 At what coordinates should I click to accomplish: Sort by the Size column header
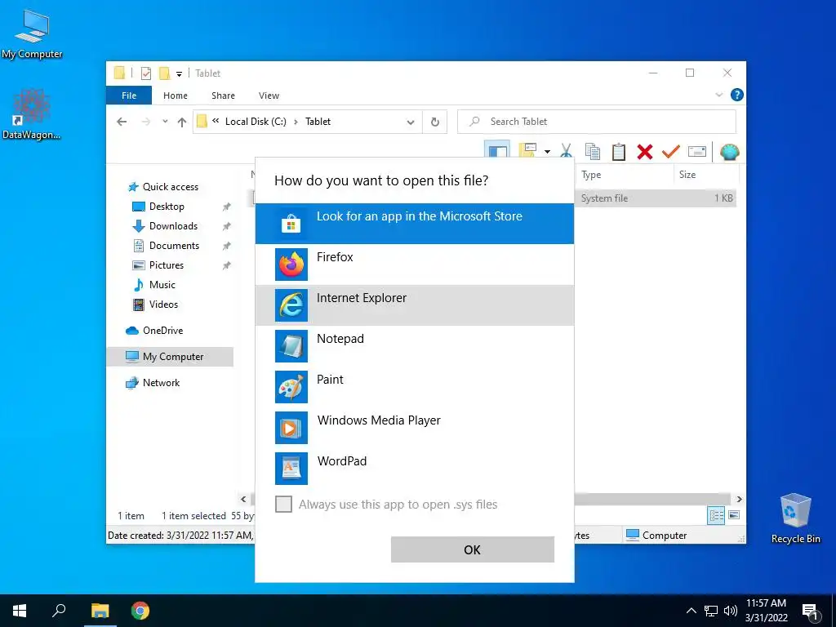click(706, 175)
